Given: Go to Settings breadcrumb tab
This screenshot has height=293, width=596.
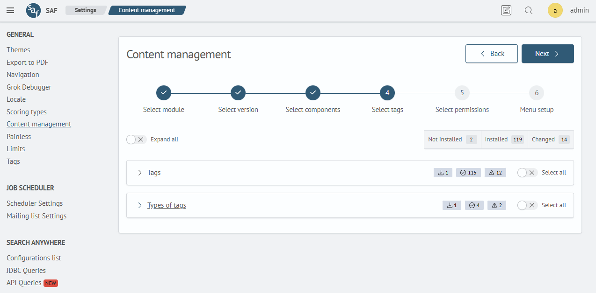Looking at the screenshot, I should click(85, 10).
